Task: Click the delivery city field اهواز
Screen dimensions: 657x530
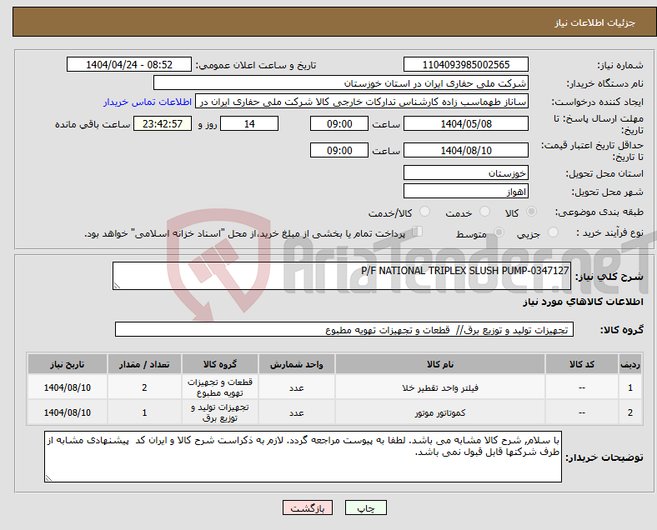Action: point(465,192)
